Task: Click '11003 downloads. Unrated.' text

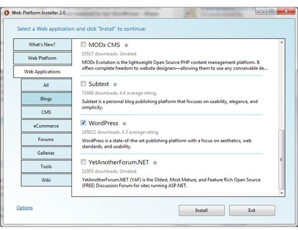Action: pos(109,171)
